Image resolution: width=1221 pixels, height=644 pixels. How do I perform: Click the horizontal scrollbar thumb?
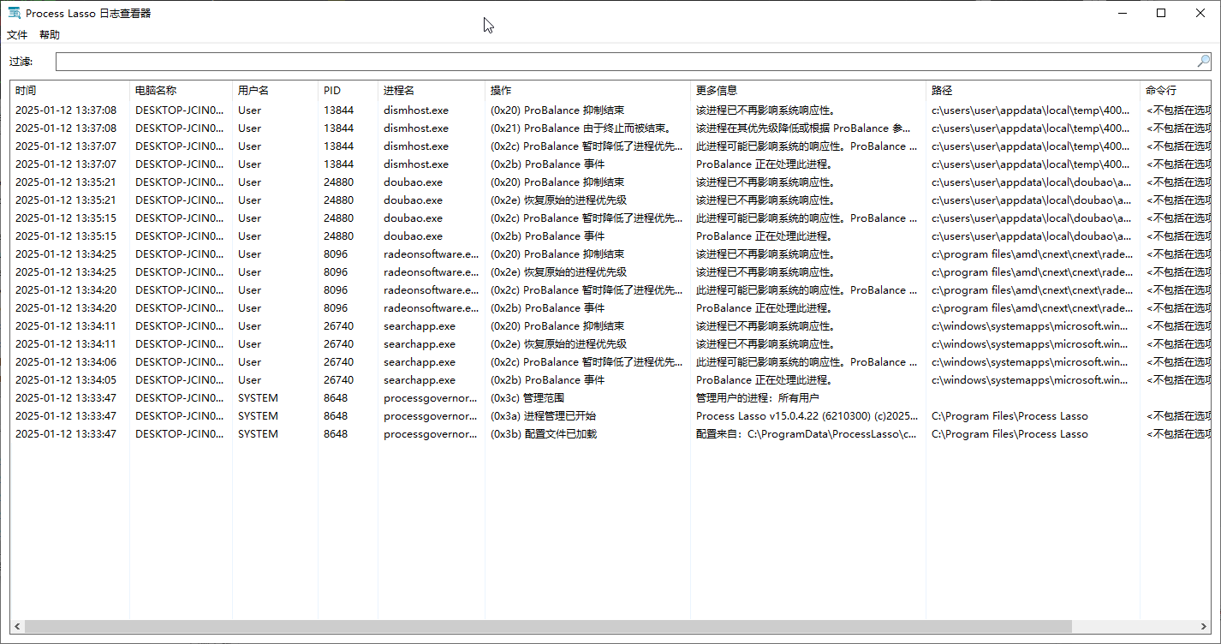[549, 627]
